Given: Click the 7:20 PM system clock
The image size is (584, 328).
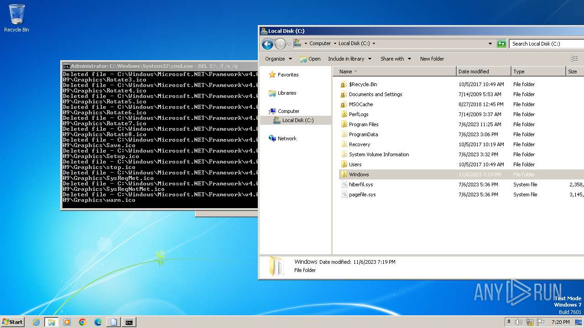Looking at the screenshot, I should (560, 322).
